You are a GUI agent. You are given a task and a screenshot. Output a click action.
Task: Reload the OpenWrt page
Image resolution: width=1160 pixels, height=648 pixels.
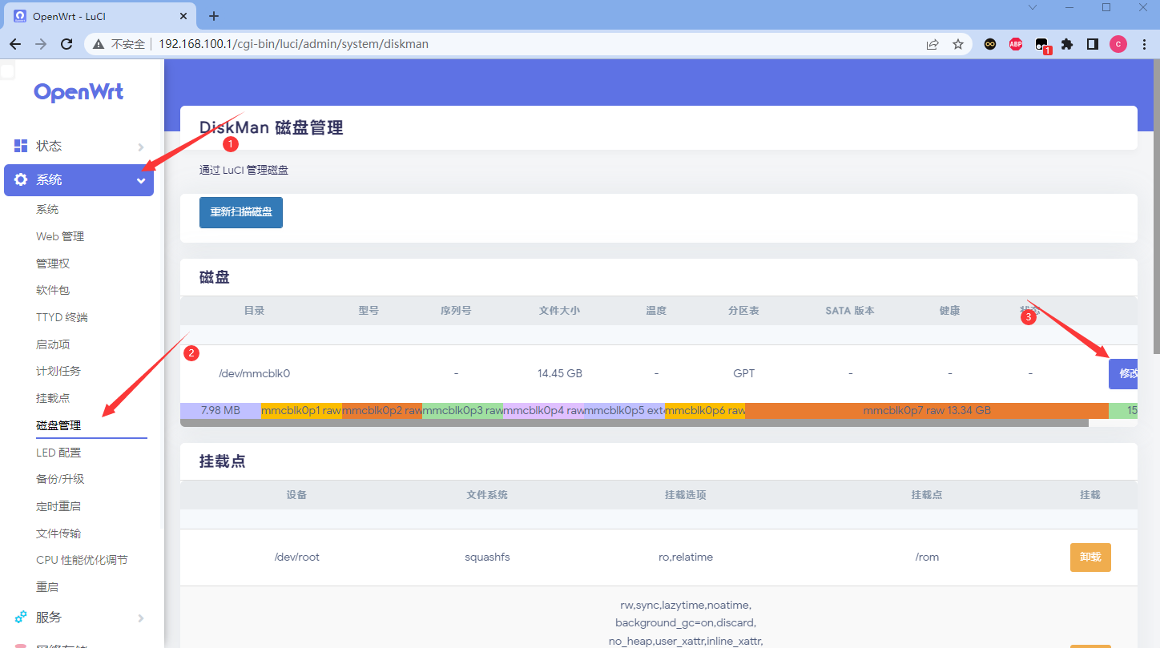pos(66,44)
